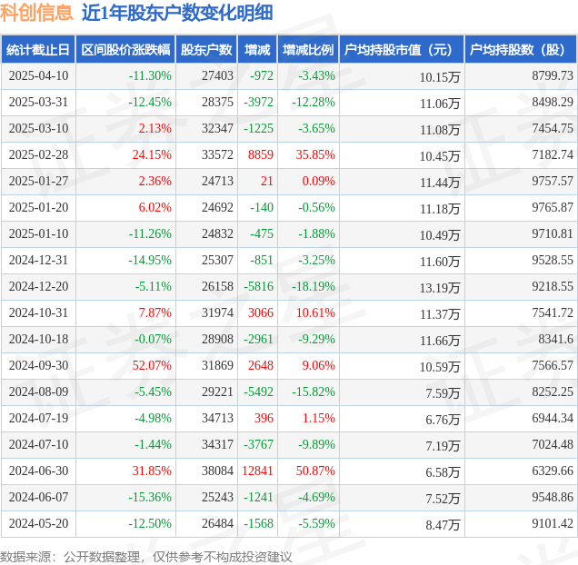Click the change value 12841

point(258,471)
